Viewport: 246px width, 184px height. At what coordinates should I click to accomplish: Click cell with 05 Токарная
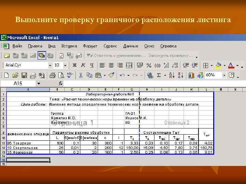pos(28,143)
